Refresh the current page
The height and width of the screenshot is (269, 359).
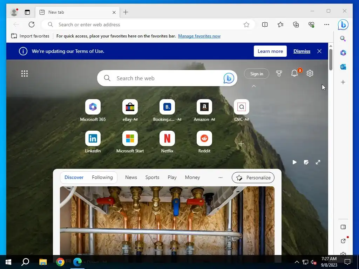click(32, 25)
